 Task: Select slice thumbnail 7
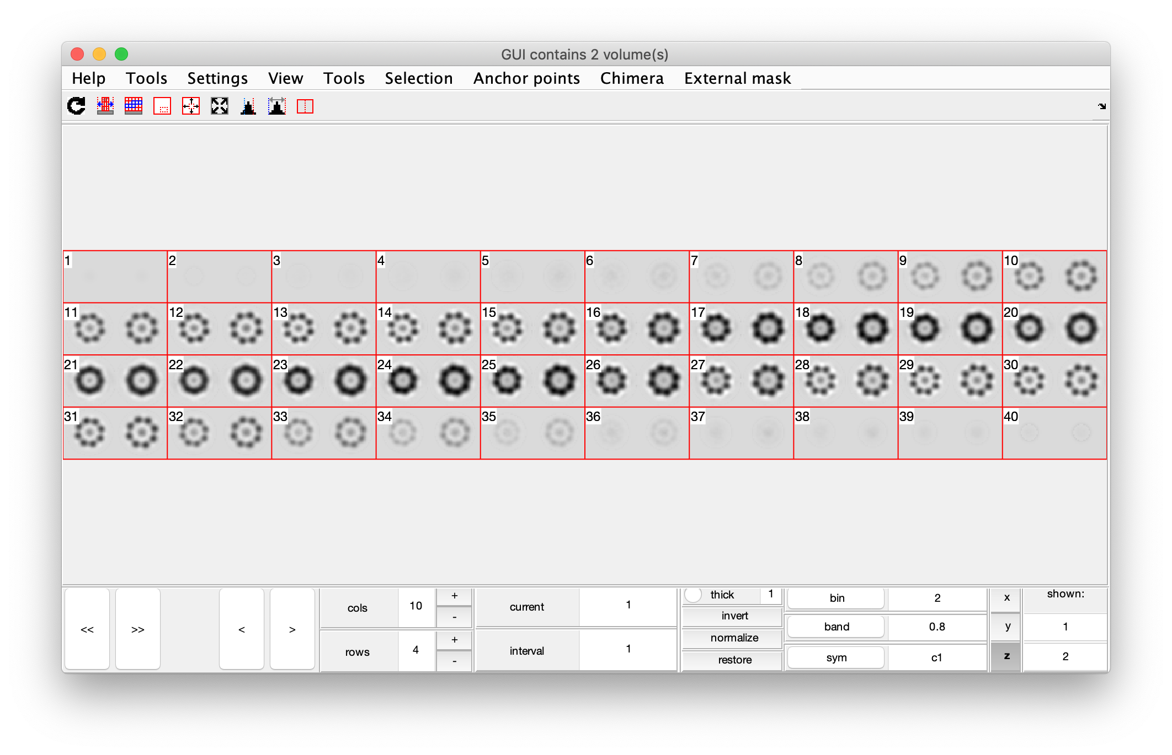[x=742, y=277]
